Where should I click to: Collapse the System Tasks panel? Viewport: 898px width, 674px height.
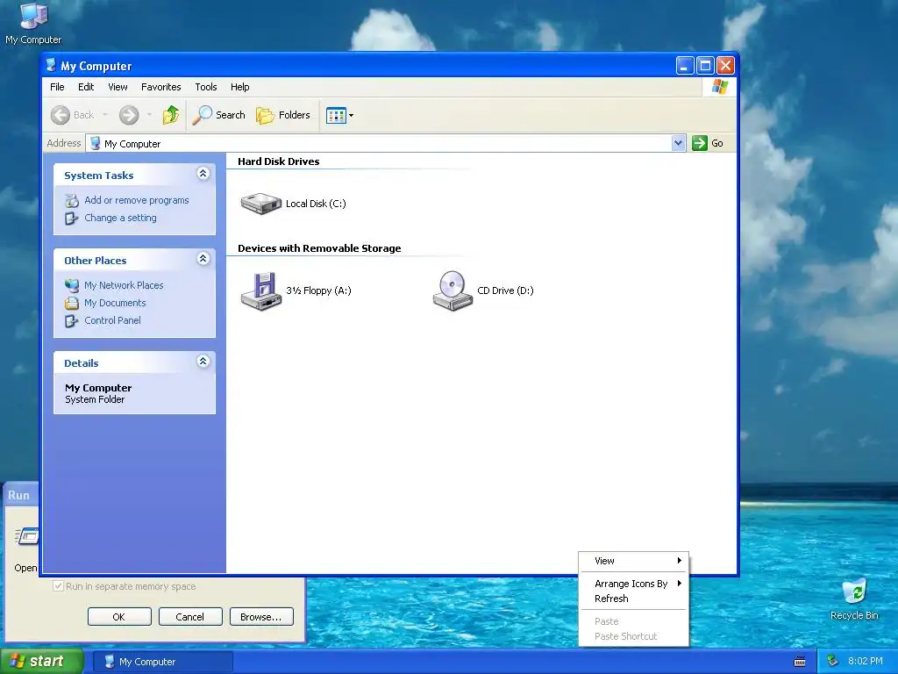203,174
